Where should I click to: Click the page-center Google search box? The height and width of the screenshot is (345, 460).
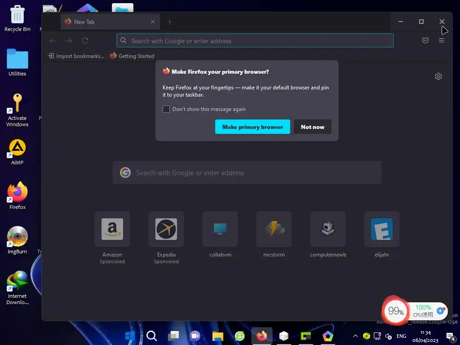247,173
